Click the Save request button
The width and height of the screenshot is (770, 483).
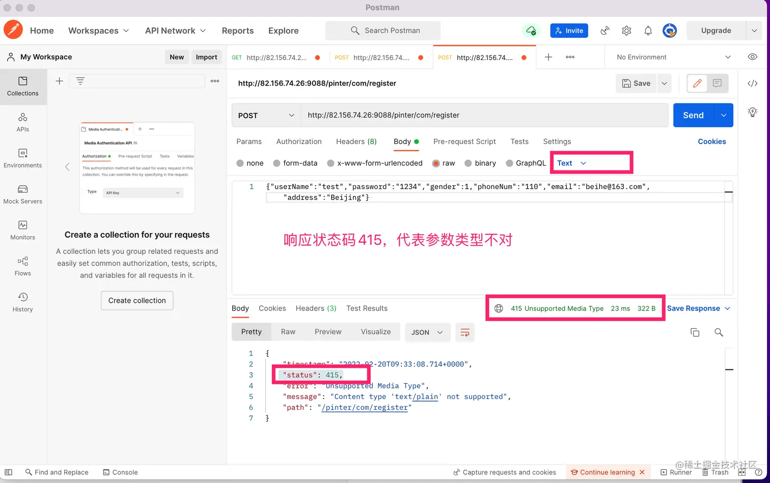click(637, 83)
